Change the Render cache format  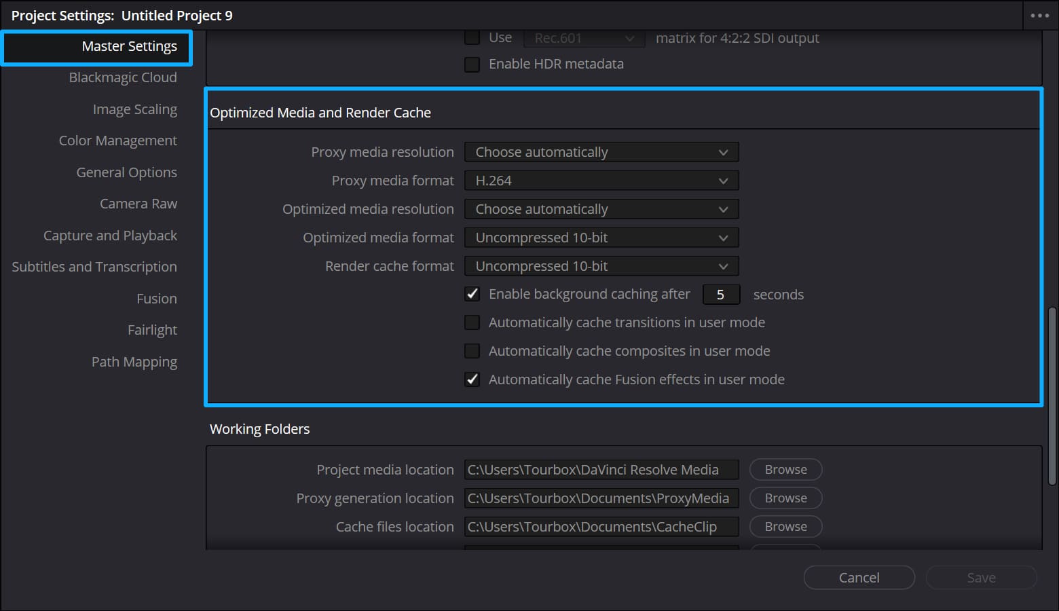(x=601, y=265)
